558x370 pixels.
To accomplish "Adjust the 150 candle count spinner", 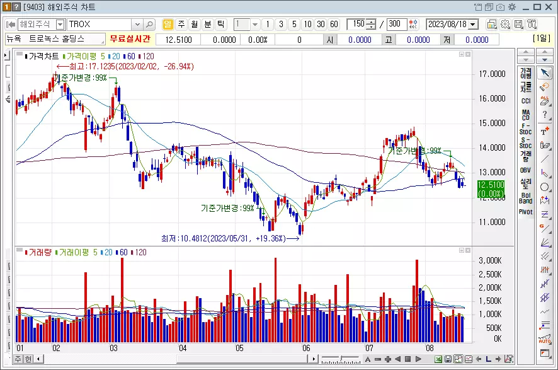I will point(371,24).
